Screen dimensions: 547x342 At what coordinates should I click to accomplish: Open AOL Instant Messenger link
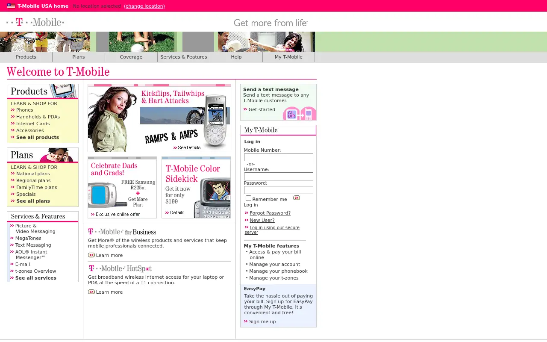click(x=31, y=255)
